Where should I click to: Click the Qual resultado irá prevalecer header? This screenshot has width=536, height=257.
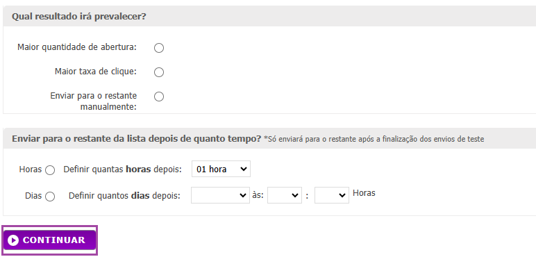click(79, 17)
